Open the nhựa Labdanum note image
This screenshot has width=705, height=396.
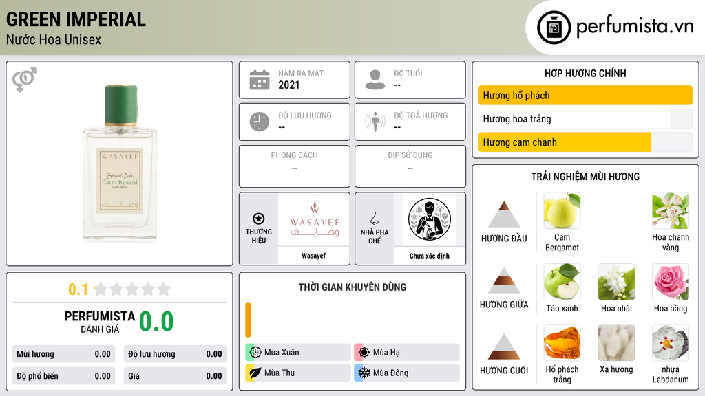point(671,342)
